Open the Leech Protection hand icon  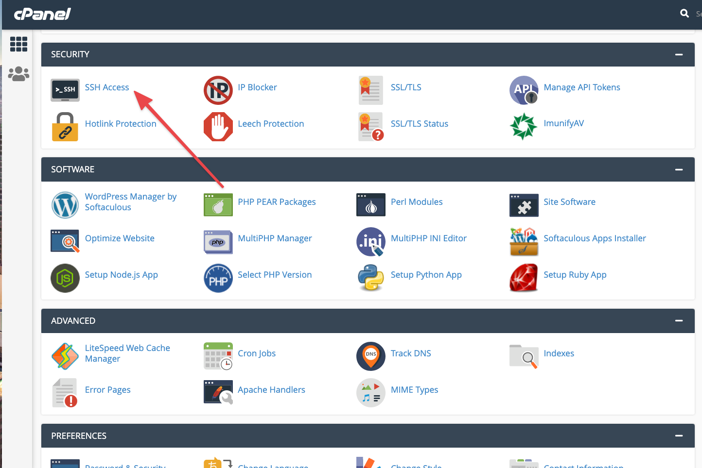coord(218,127)
